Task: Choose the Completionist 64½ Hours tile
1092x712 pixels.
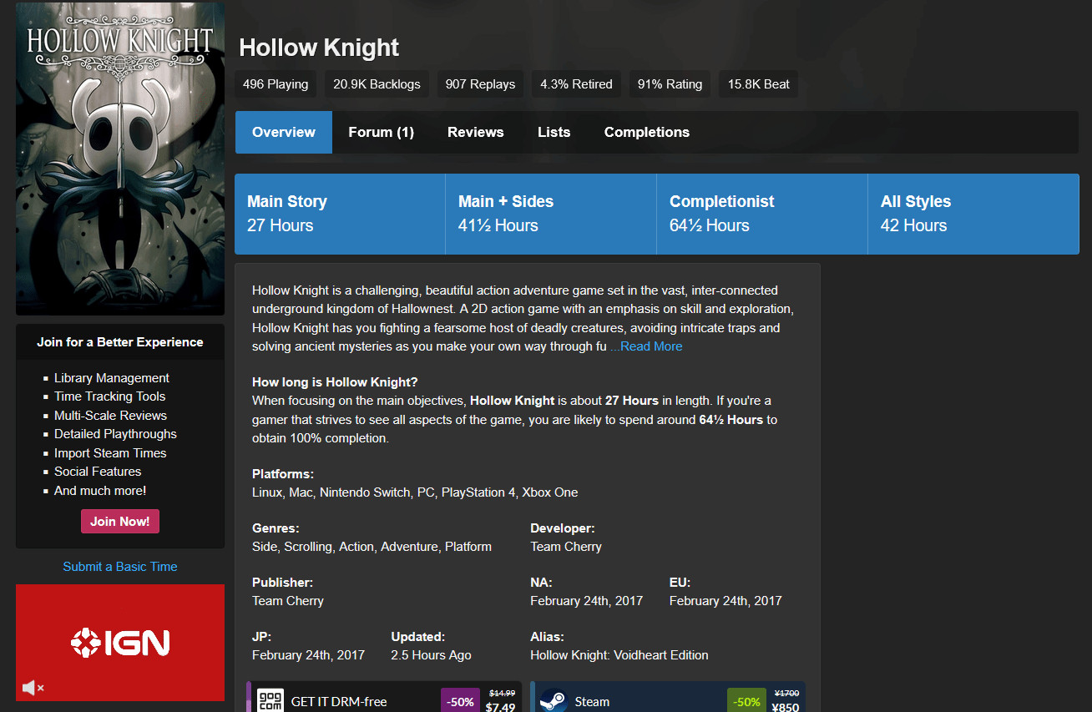Action: (x=762, y=214)
